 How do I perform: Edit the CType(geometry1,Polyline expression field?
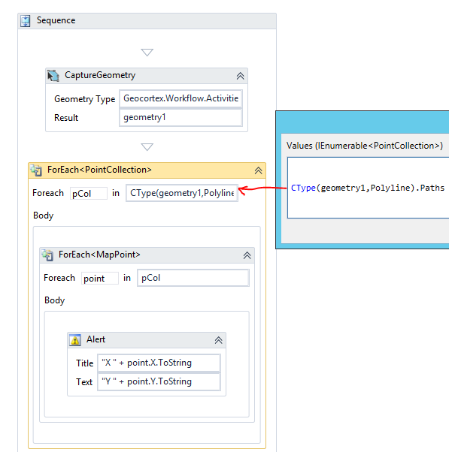182,193
